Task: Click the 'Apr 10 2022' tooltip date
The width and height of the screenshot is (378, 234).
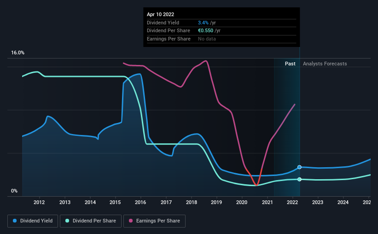Action: [x=160, y=14]
